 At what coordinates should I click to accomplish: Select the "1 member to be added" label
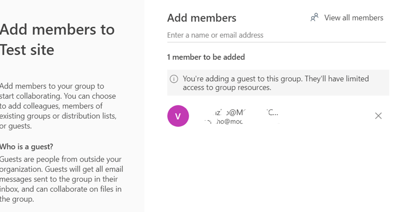(x=206, y=57)
